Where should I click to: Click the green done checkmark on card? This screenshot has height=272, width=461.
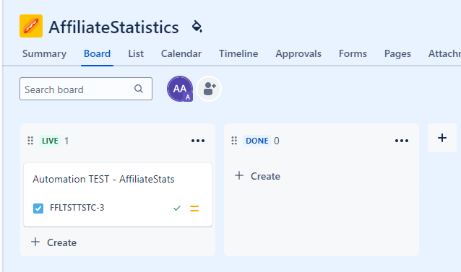(x=177, y=209)
